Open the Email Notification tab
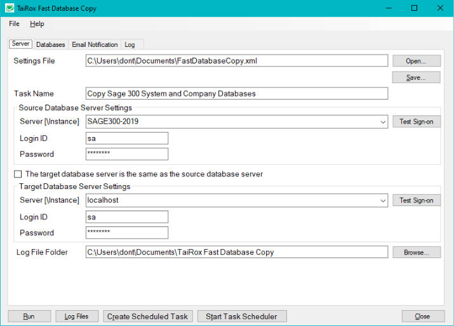Viewport: 454px width, 326px height. coord(95,44)
